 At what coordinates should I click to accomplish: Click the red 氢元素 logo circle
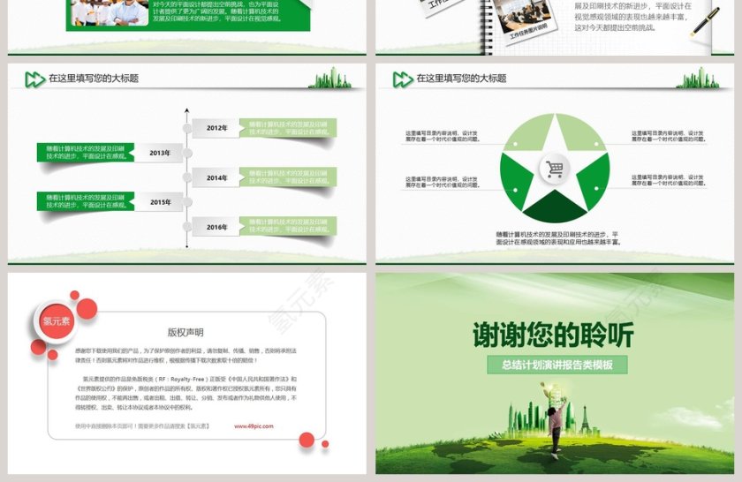click(x=57, y=321)
